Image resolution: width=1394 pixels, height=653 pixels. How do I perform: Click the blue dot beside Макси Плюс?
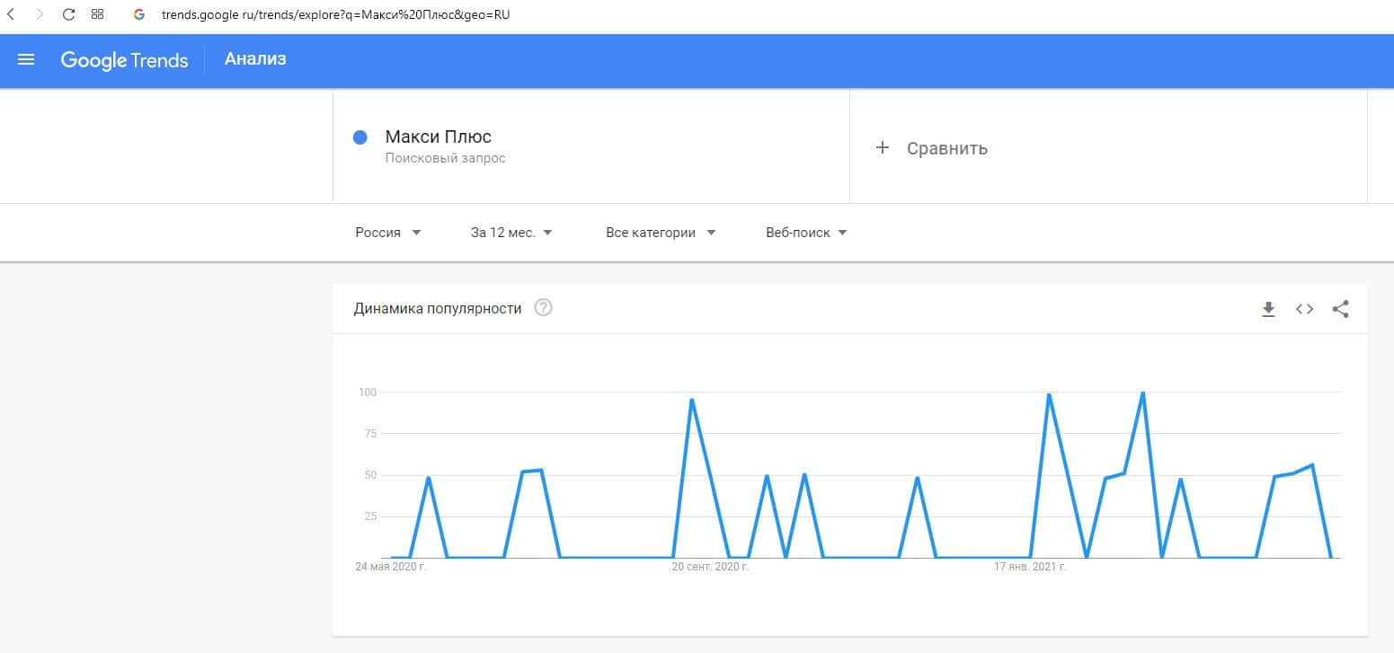coord(360,137)
